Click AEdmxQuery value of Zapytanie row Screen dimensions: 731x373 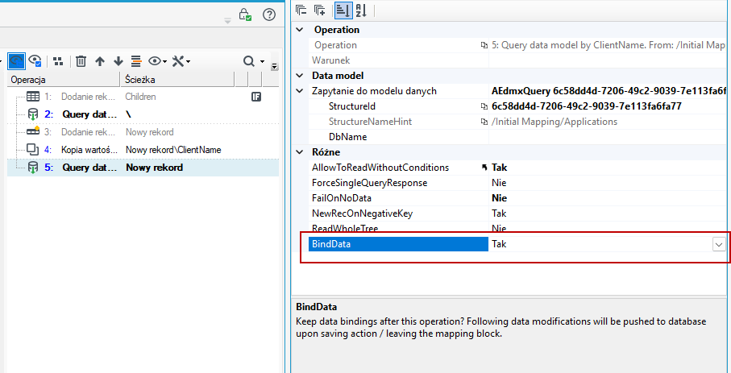click(x=608, y=91)
